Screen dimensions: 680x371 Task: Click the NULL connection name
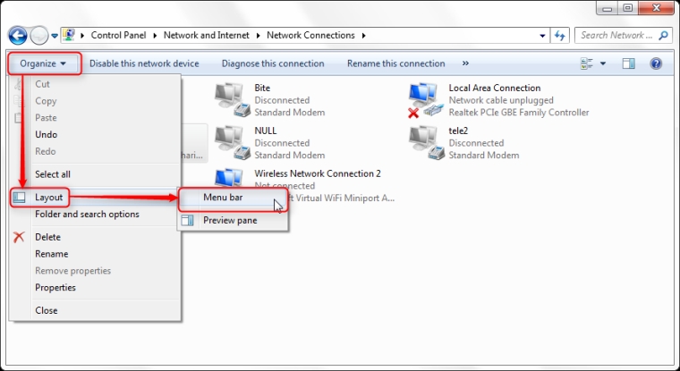click(x=266, y=131)
